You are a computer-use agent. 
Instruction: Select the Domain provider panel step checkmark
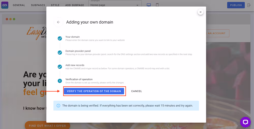point(60,53)
